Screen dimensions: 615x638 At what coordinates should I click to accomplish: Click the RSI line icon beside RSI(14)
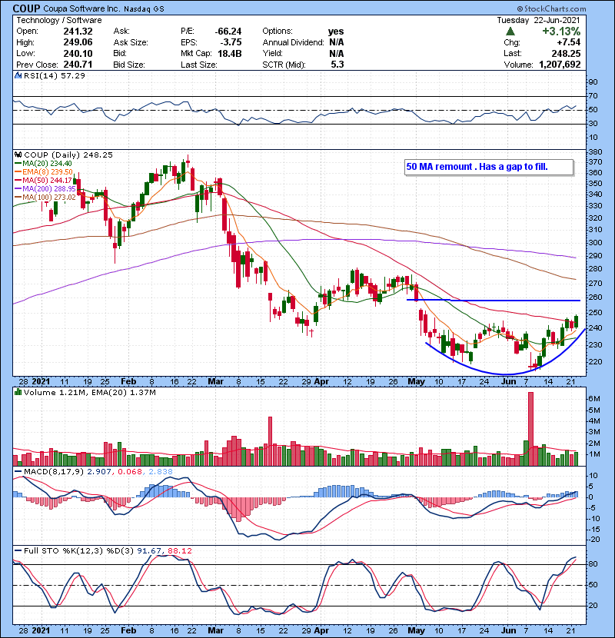(18, 75)
